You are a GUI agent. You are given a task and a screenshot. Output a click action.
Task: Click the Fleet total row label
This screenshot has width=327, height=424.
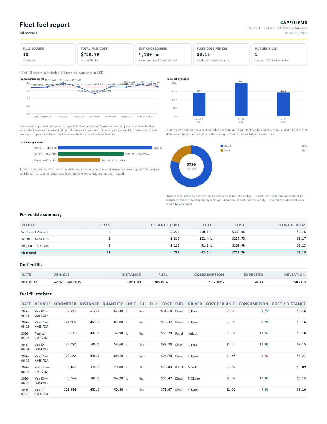29,253
